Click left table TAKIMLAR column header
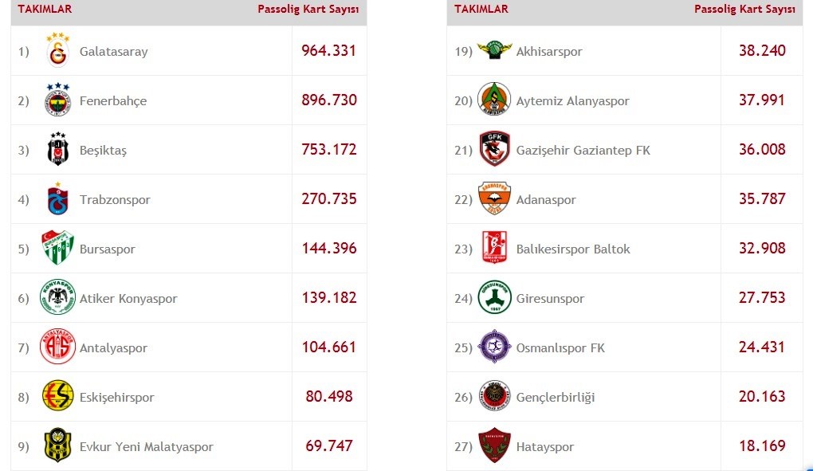The height and width of the screenshot is (471, 813). coord(45,10)
